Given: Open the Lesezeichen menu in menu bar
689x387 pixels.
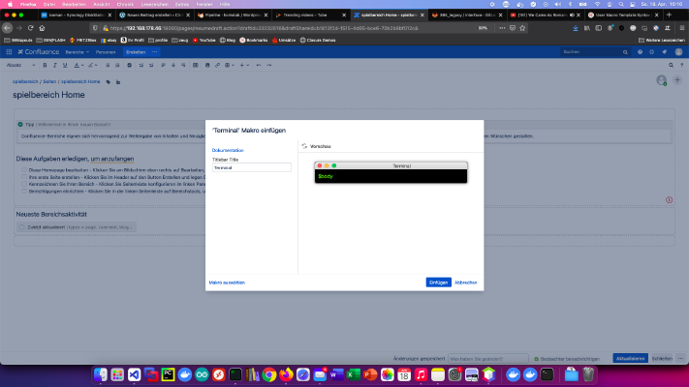Looking at the screenshot, I should pyautogui.click(x=154, y=5).
